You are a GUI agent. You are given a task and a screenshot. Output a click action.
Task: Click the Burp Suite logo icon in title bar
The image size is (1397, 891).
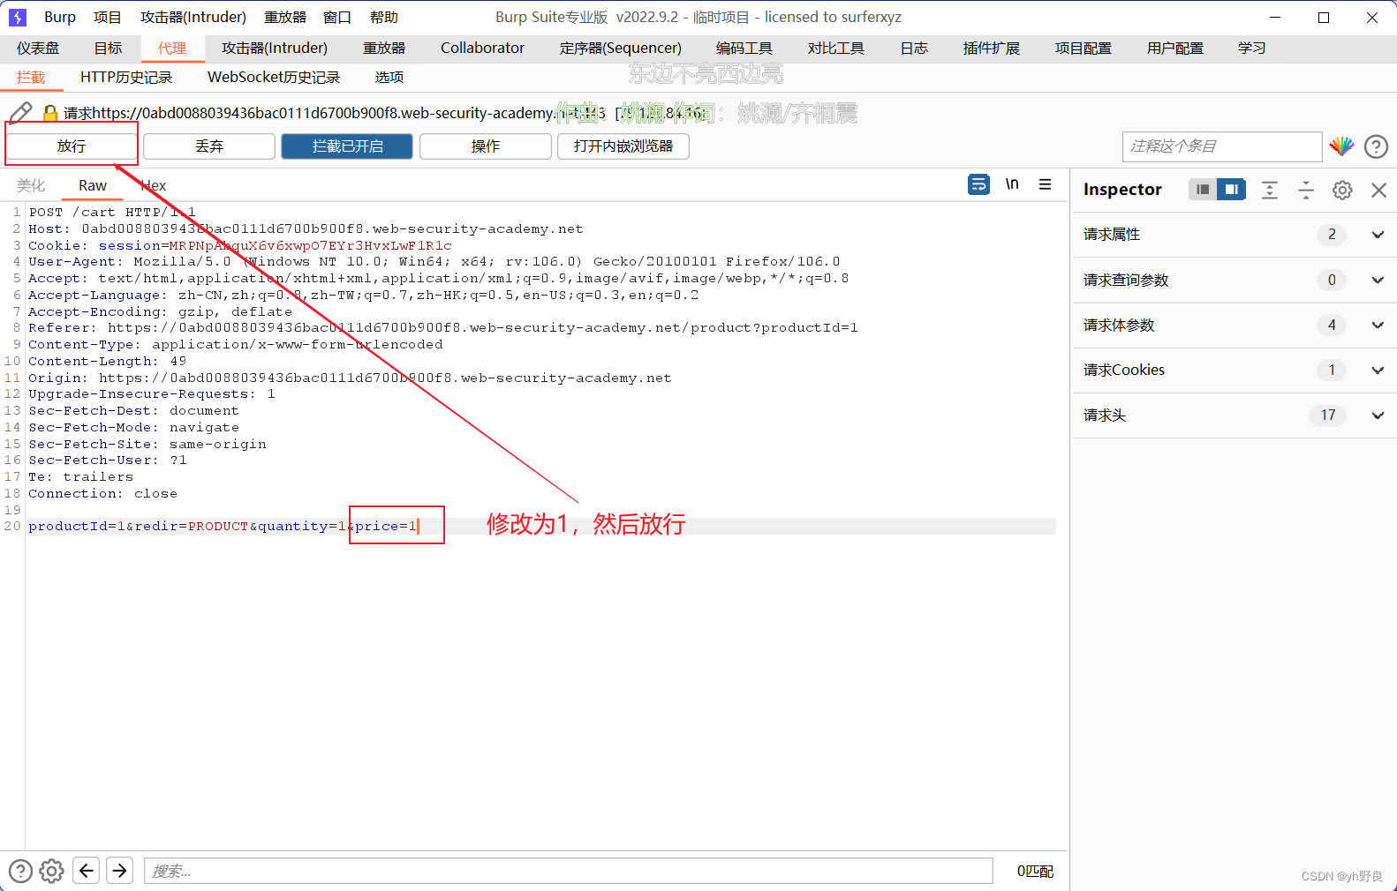[x=18, y=17]
